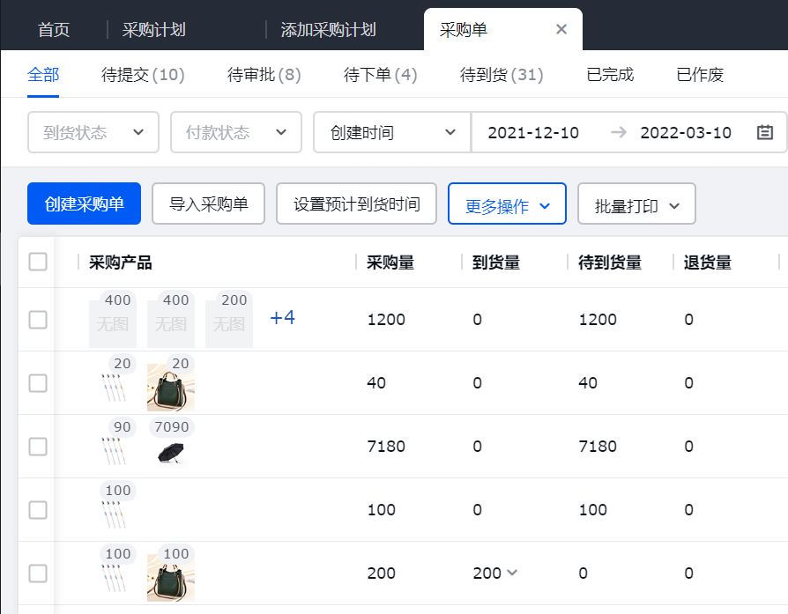Toggle the select-all checkbox in table header
Image resolution: width=788 pixels, height=614 pixels.
coord(36,262)
